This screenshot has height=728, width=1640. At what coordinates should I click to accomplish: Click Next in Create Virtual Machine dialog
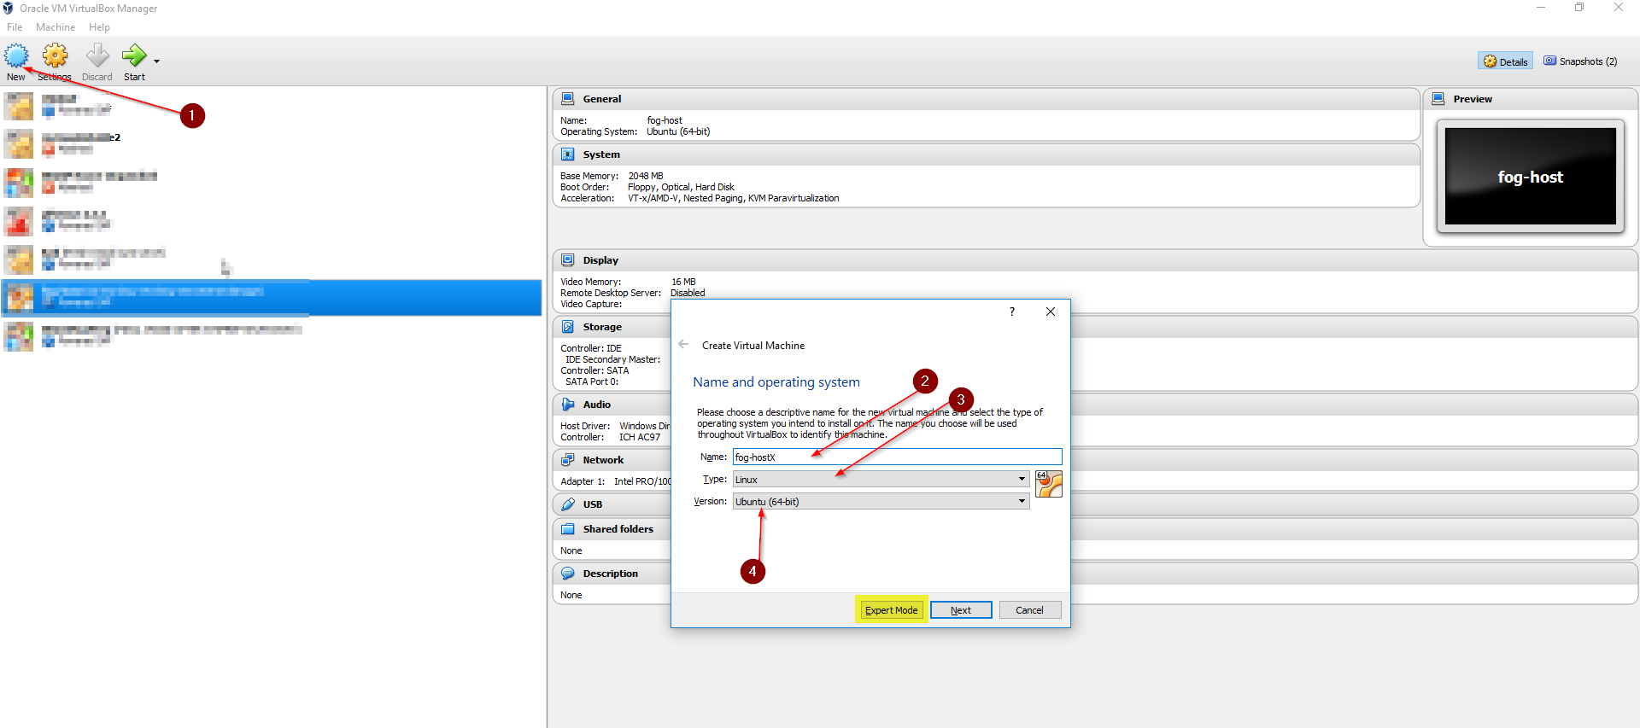[x=961, y=610]
